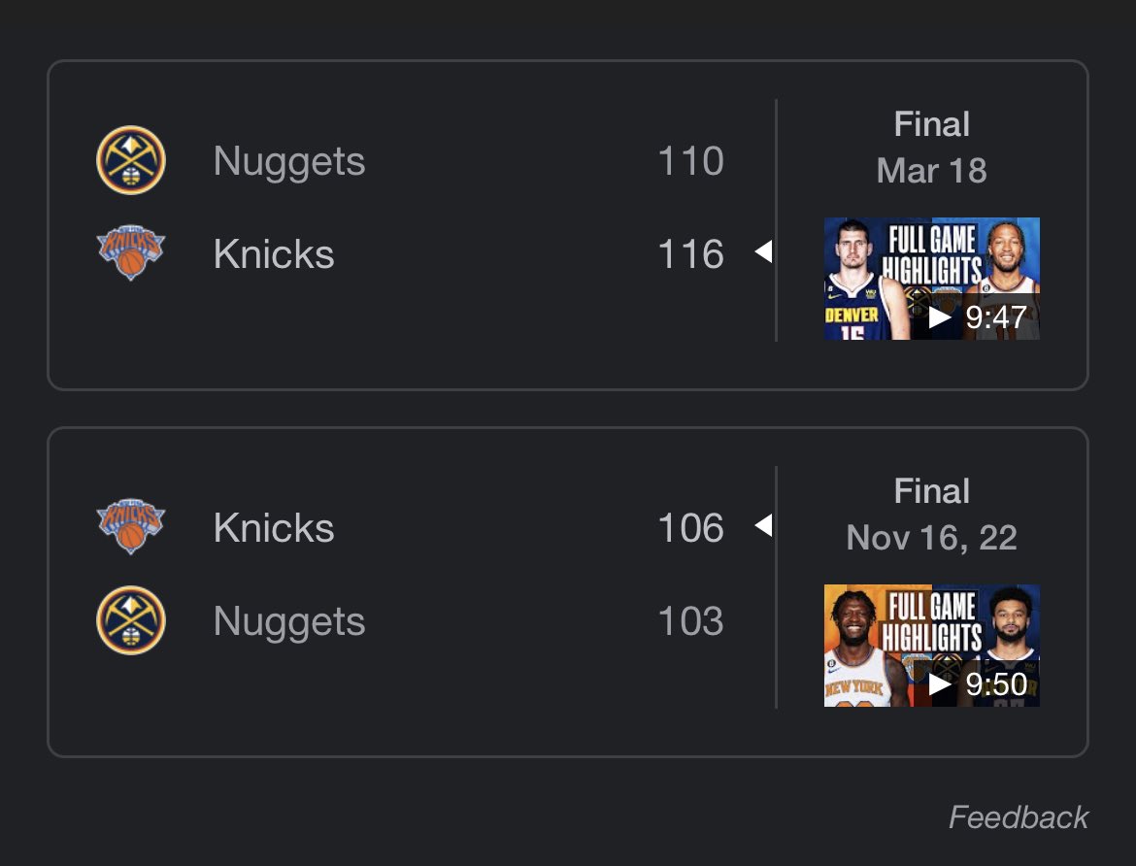Click the Knicks logo in the Mar 18 game

[131, 254]
